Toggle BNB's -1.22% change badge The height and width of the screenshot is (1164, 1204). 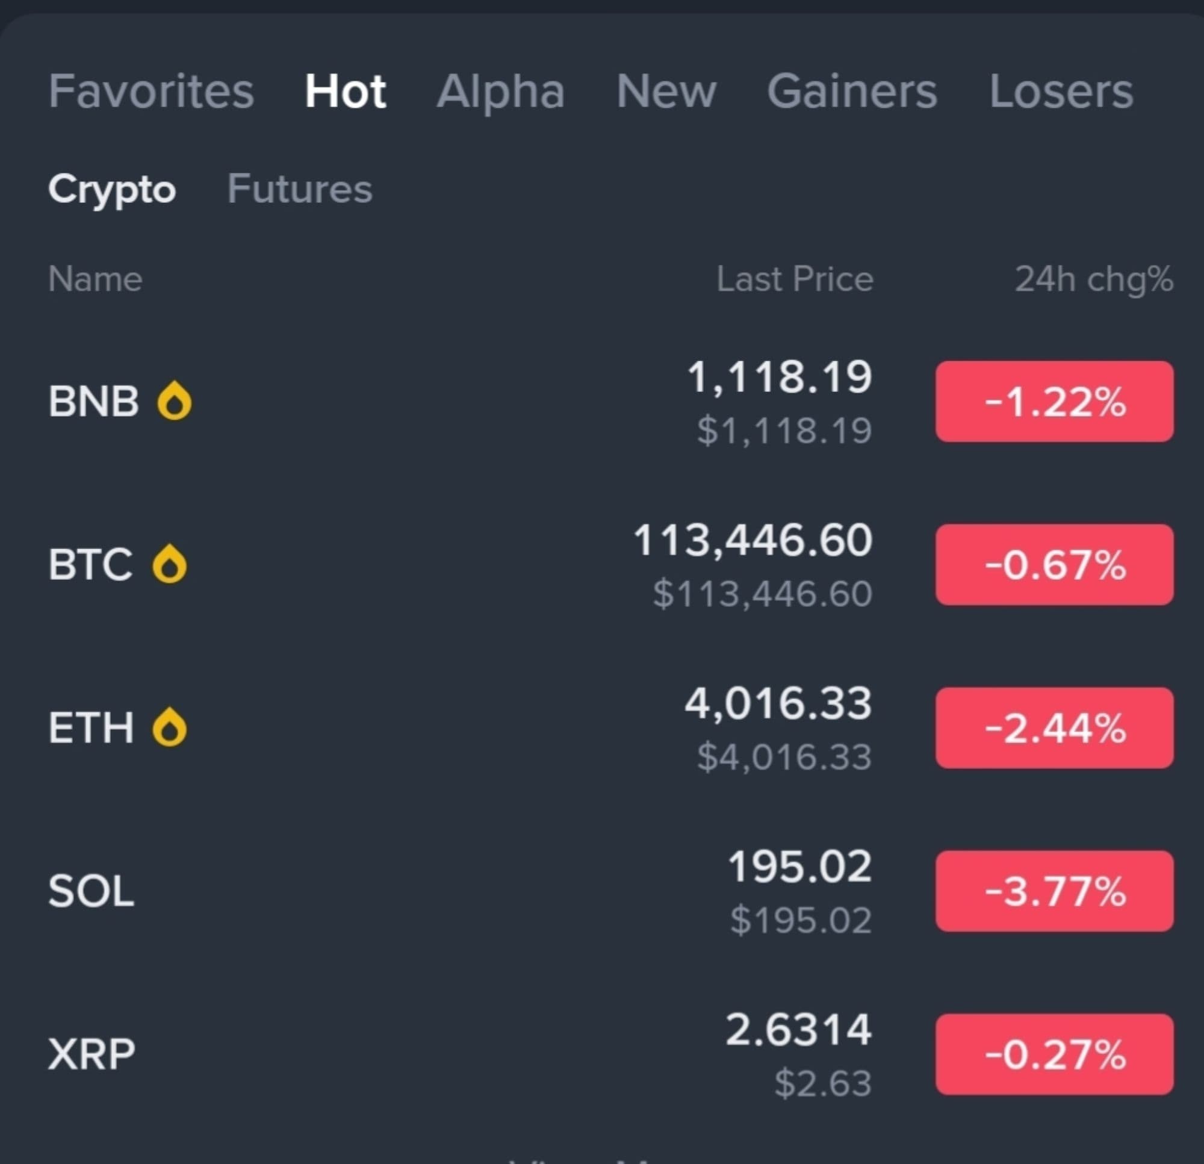[x=1054, y=401]
